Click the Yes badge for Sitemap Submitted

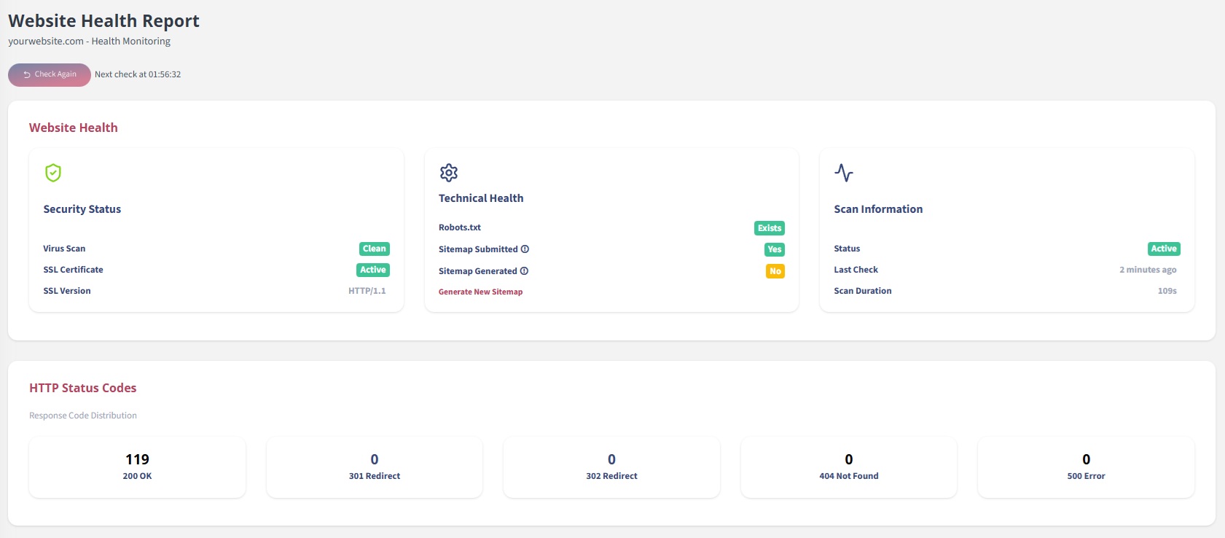click(774, 249)
